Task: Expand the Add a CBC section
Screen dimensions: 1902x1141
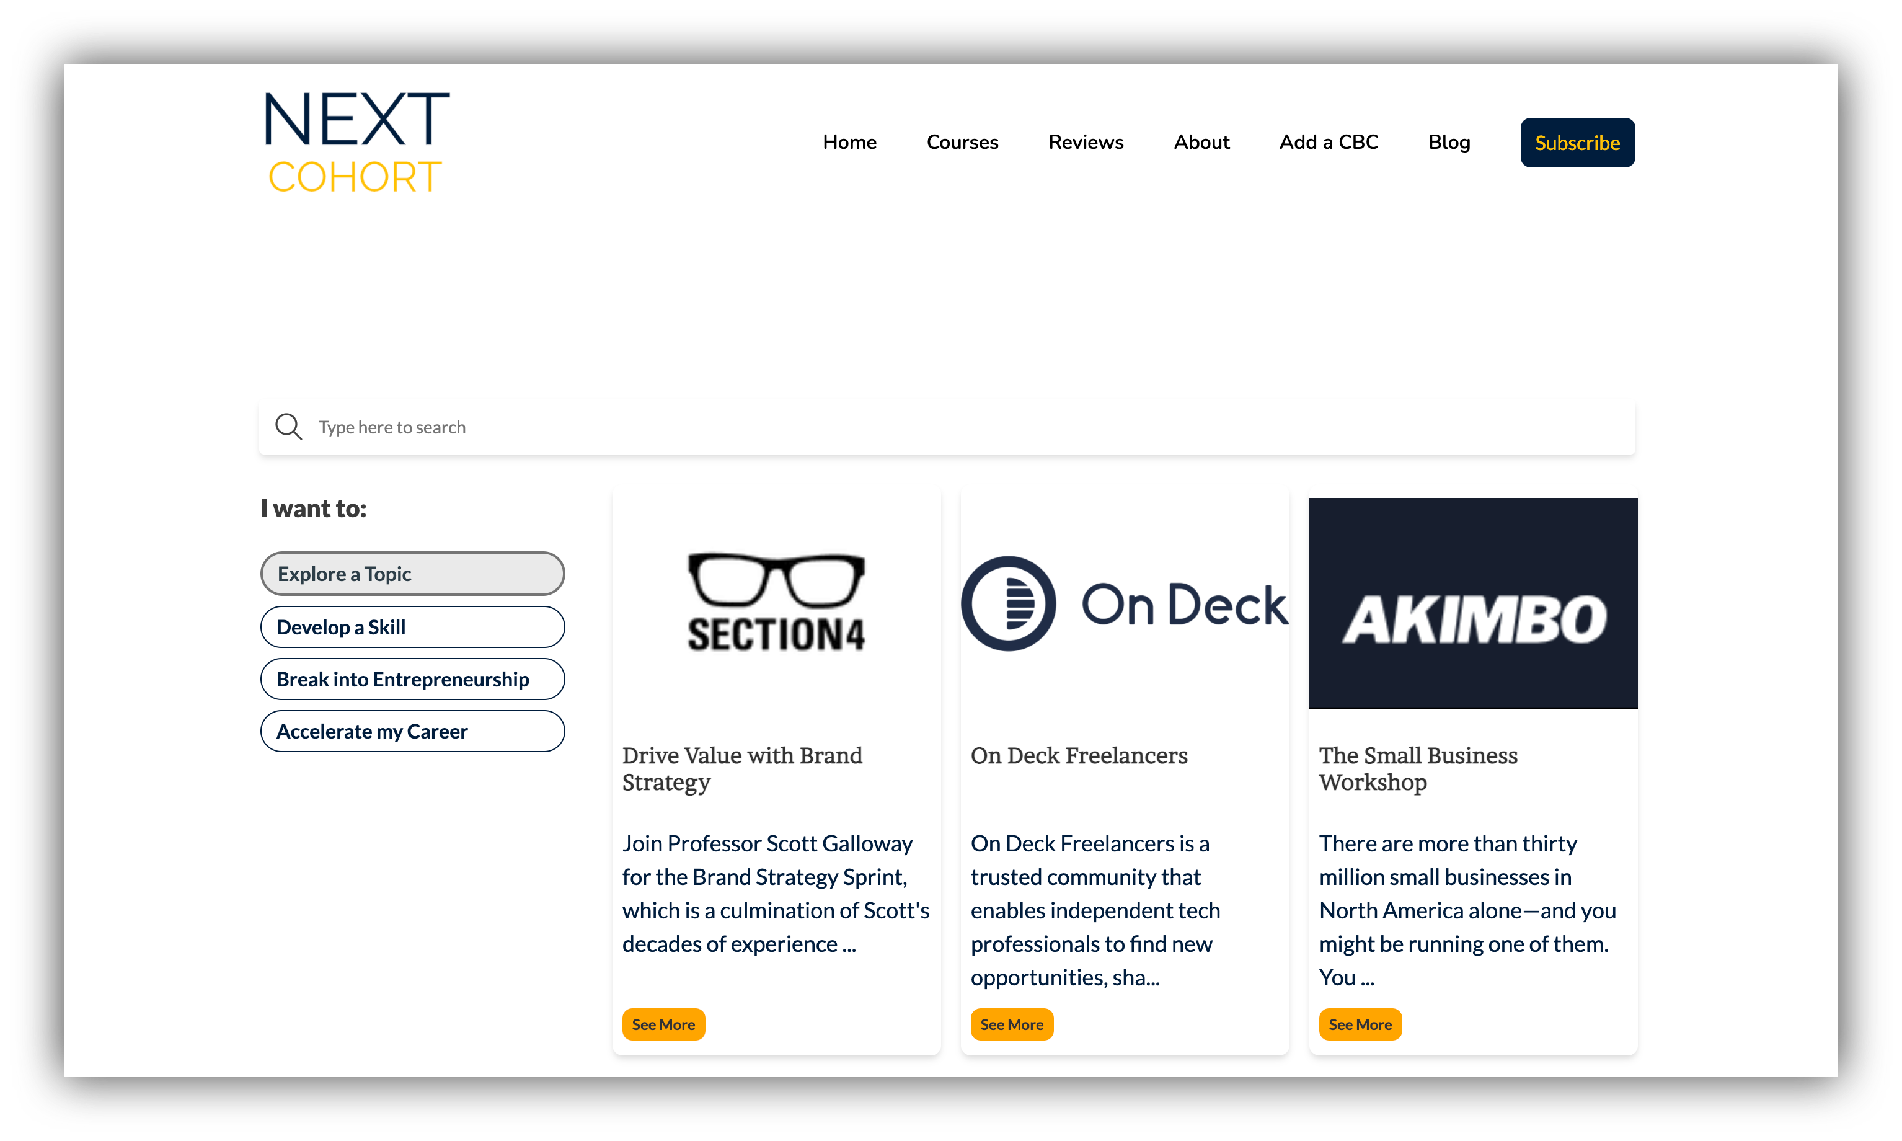Action: (1329, 141)
